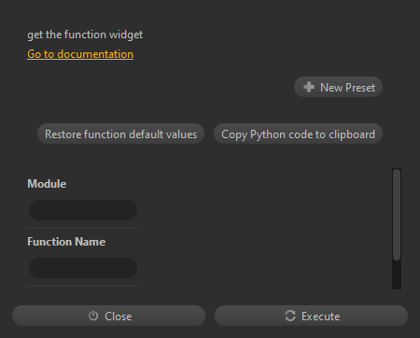Click the power icon on Close button
This screenshot has height=338, width=420.
[x=93, y=316]
